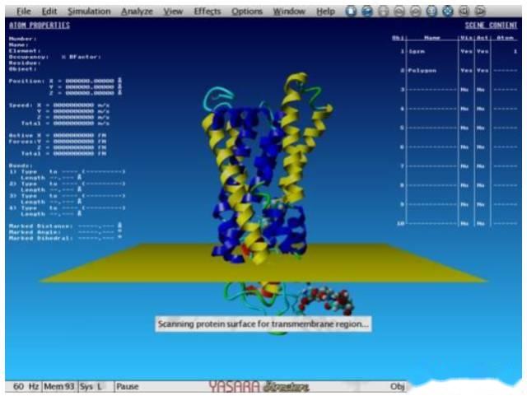527x396 pixels.
Task: Click the sixth round toolbar icon
Action: click(x=431, y=11)
